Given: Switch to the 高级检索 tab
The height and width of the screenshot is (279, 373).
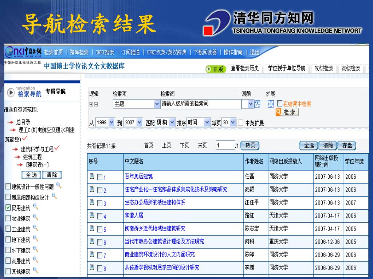Looking at the screenshot, I should [x=351, y=68].
